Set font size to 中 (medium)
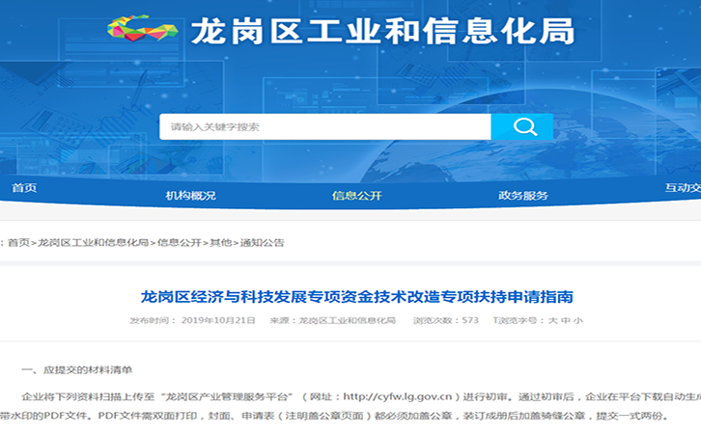This screenshot has height=434, width=701. tap(565, 320)
